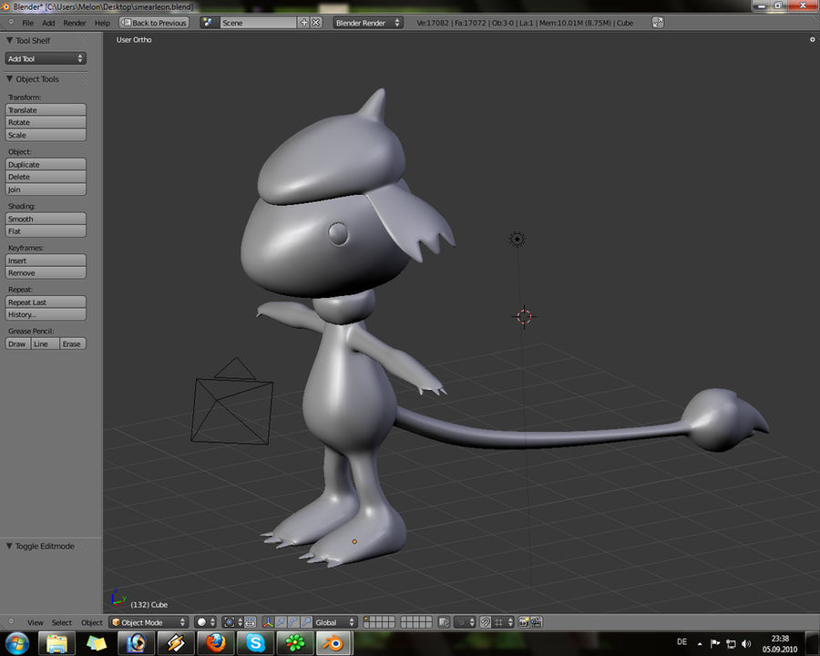Click the Scene name input field
This screenshot has width=820, height=656.
tap(258, 23)
